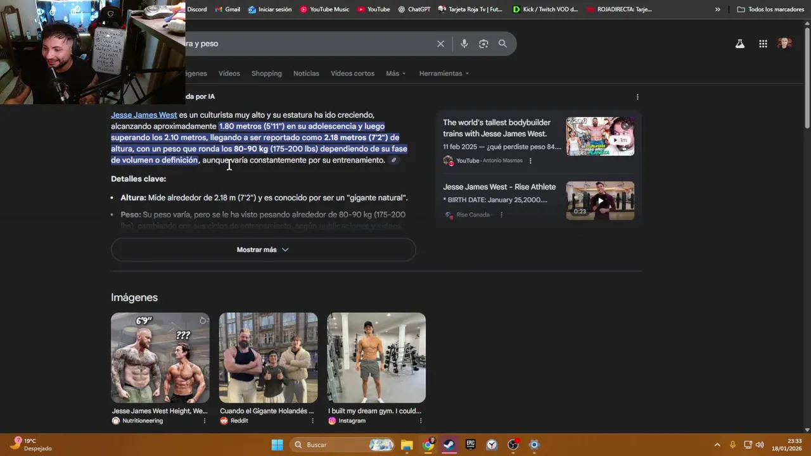
Task: Open the weather widget showing 19°C
Action: point(30,445)
